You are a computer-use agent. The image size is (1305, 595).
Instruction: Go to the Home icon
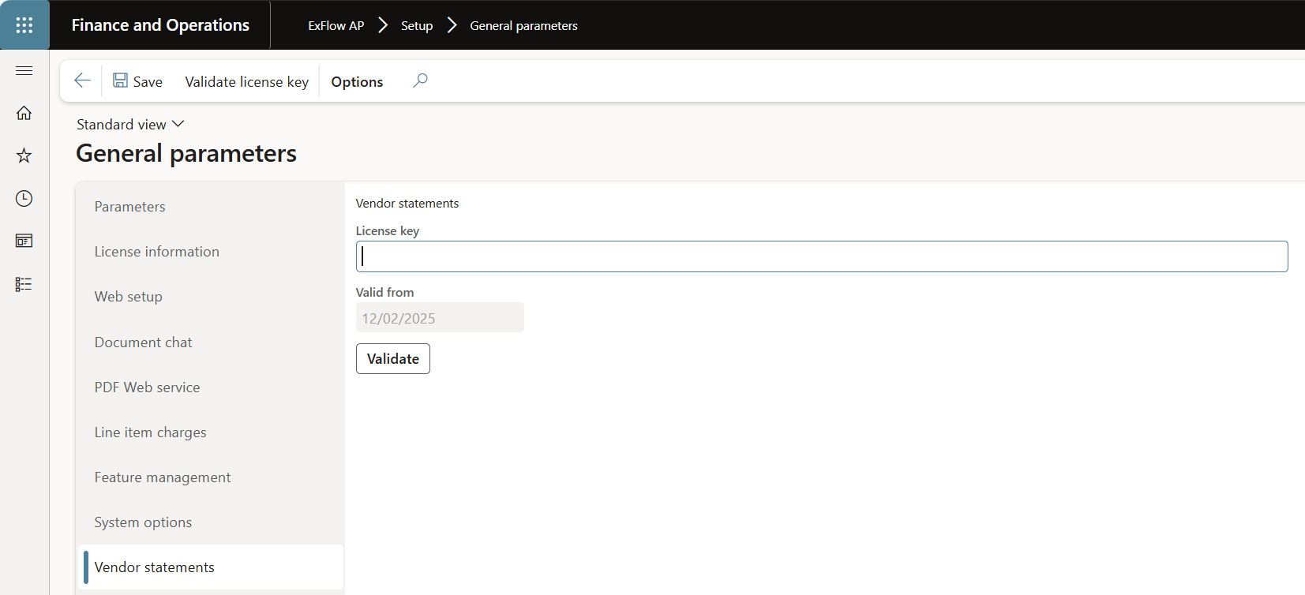pyautogui.click(x=24, y=113)
